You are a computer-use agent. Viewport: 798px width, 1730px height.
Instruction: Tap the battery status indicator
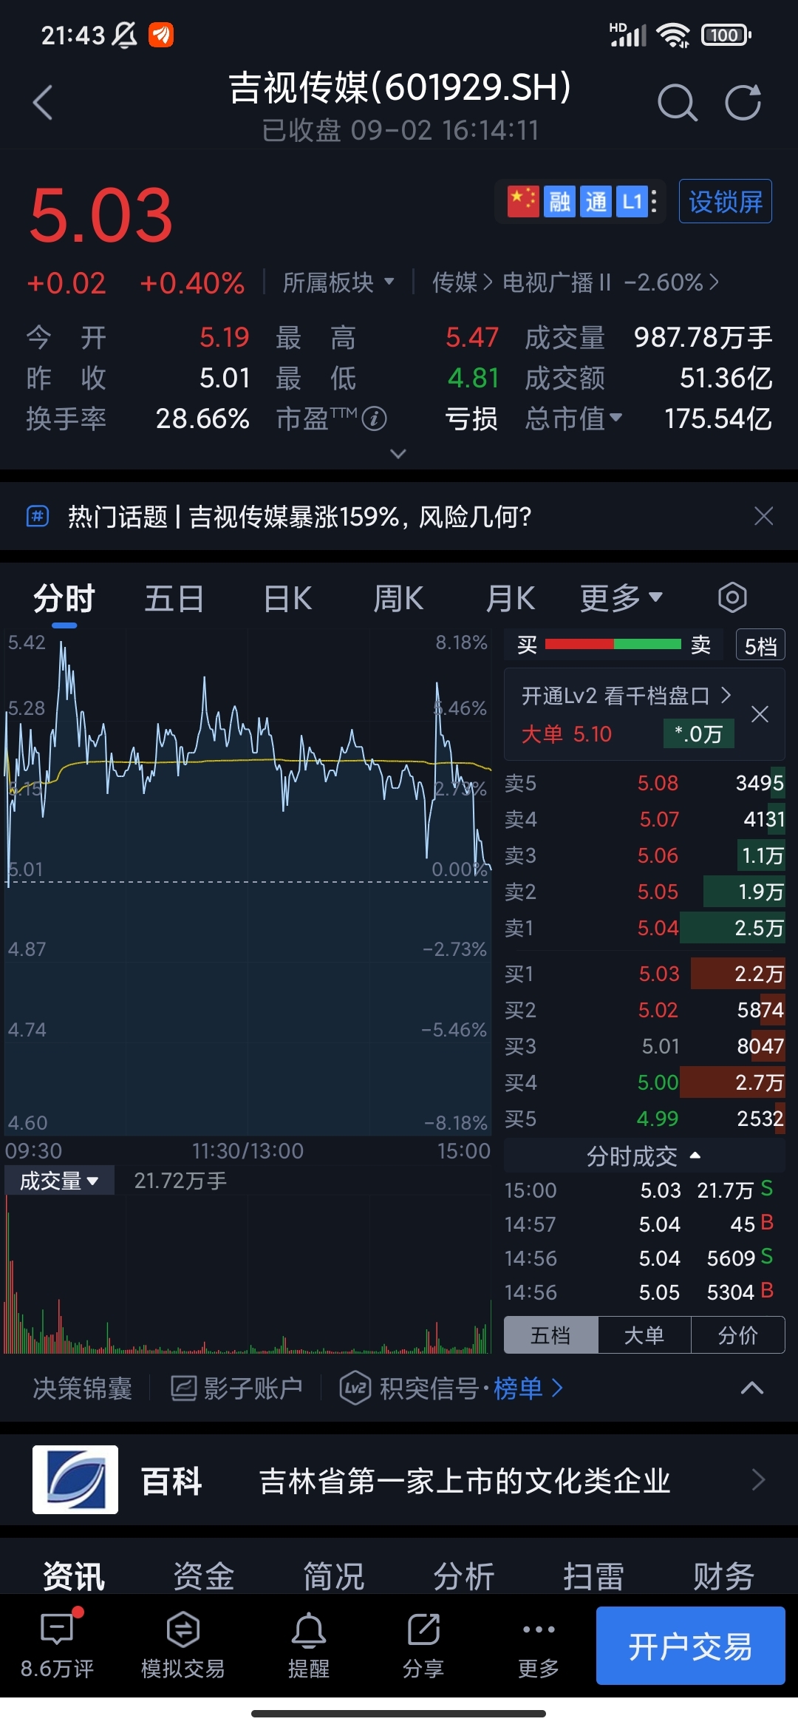coord(726,35)
